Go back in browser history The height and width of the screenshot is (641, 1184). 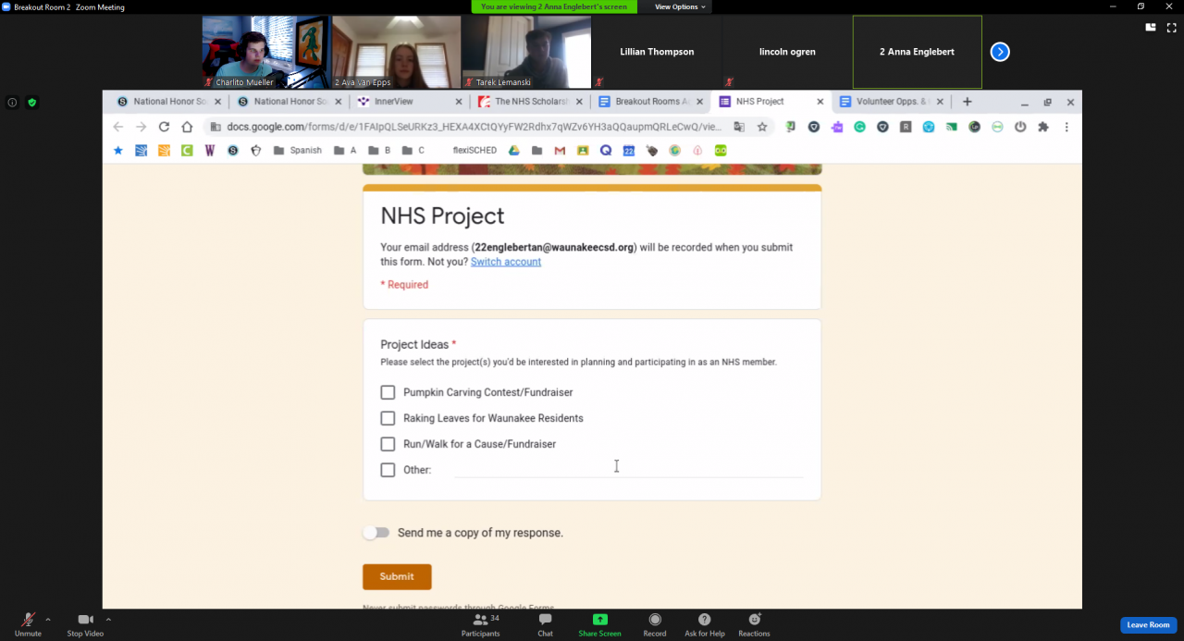coord(117,127)
